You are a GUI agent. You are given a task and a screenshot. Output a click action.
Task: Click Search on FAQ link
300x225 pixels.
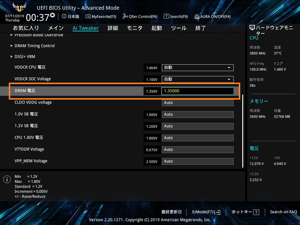click(283, 212)
